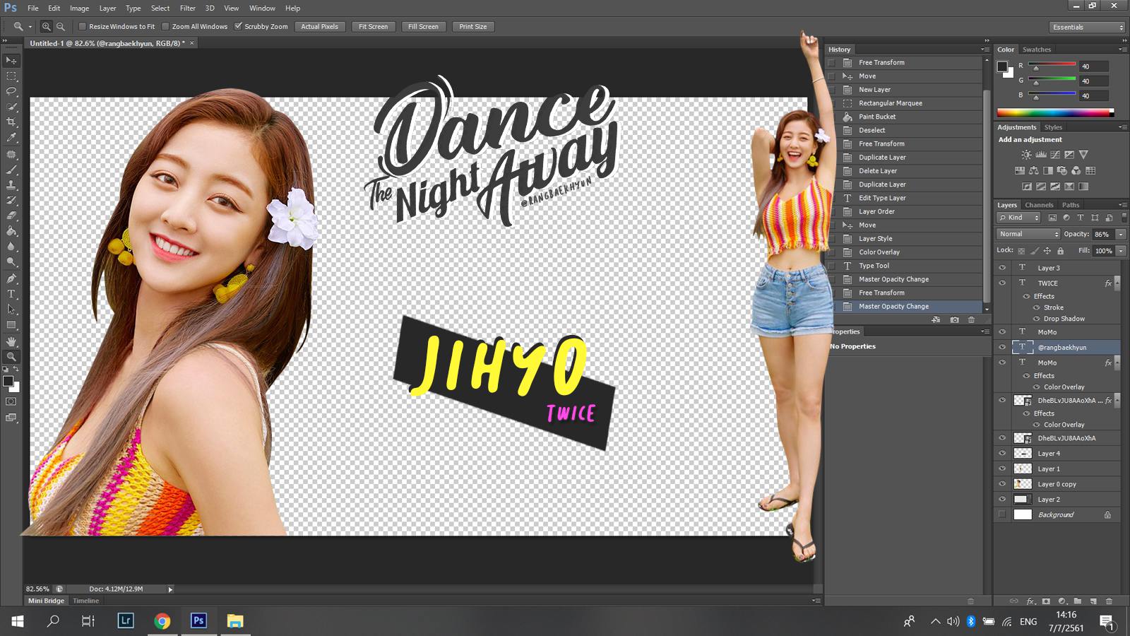Add a Levels adjustment
1130x636 pixels.
tap(1040, 154)
